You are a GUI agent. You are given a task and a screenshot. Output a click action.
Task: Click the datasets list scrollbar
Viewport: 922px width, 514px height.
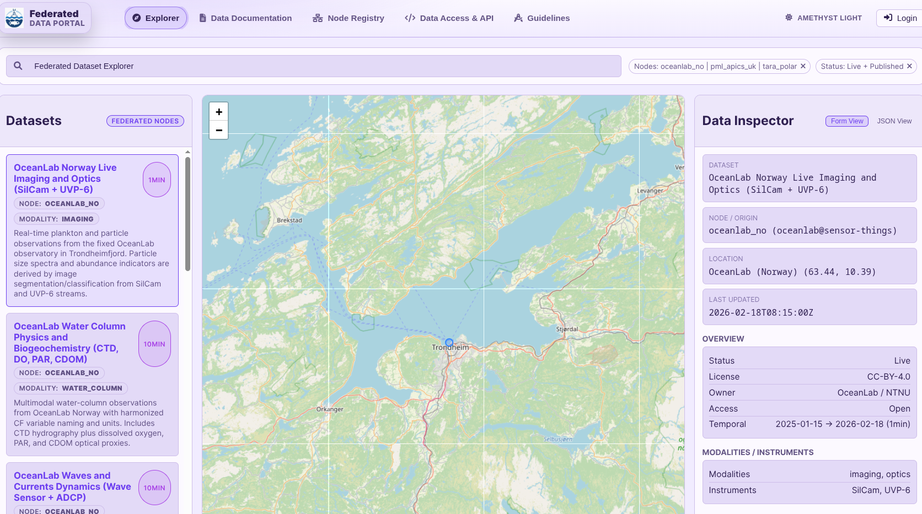tap(187, 215)
